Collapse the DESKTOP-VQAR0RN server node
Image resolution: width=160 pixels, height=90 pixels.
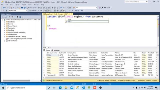coord(2,20)
